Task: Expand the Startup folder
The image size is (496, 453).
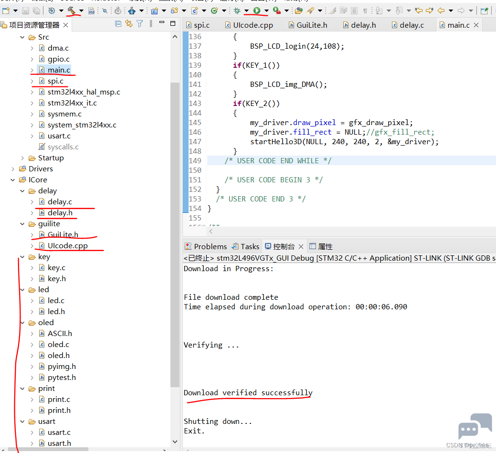Action: (22, 158)
